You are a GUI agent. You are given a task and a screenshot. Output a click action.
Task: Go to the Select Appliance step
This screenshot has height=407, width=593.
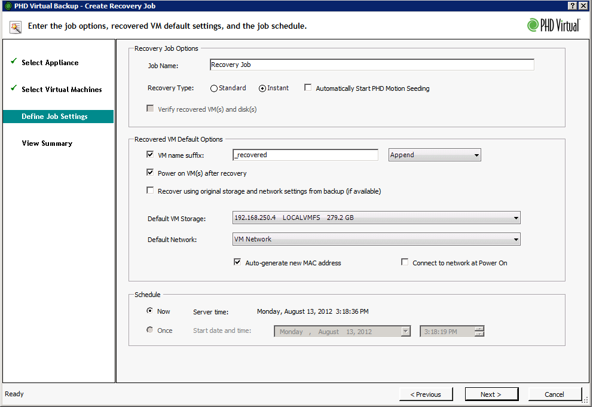(x=50, y=62)
